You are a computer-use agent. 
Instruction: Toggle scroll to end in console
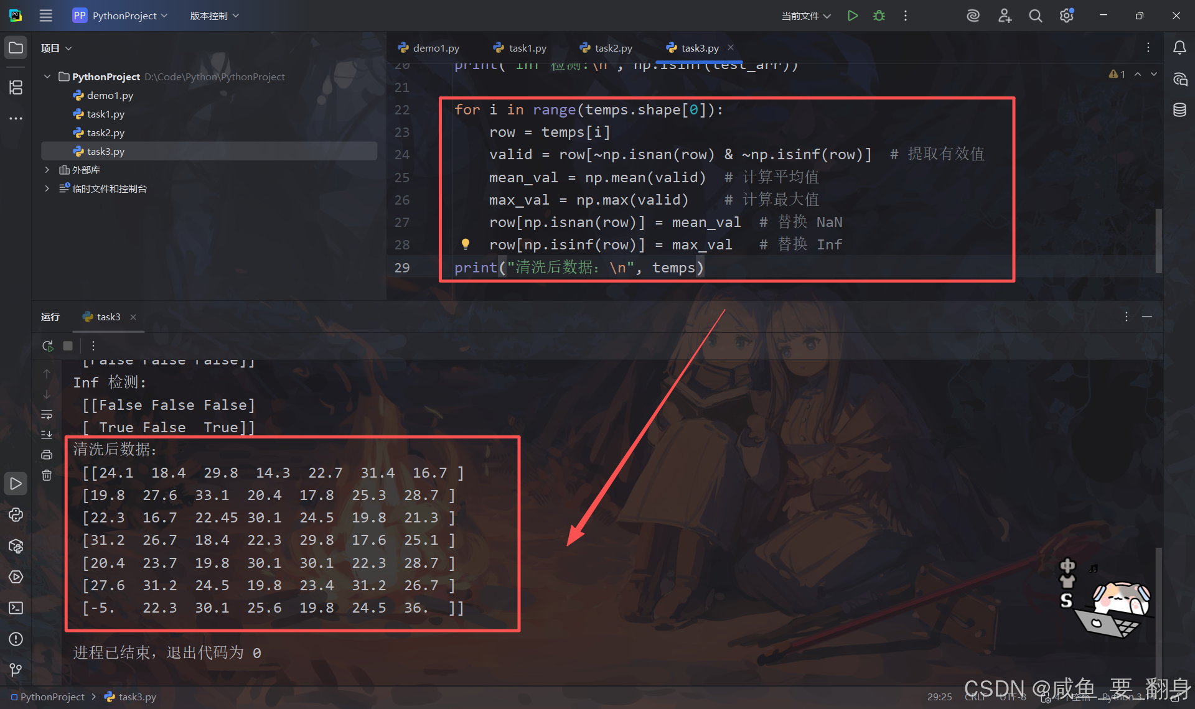pyautogui.click(x=47, y=435)
